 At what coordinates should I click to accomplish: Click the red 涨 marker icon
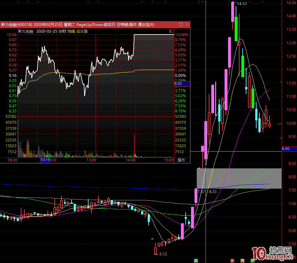point(232,260)
